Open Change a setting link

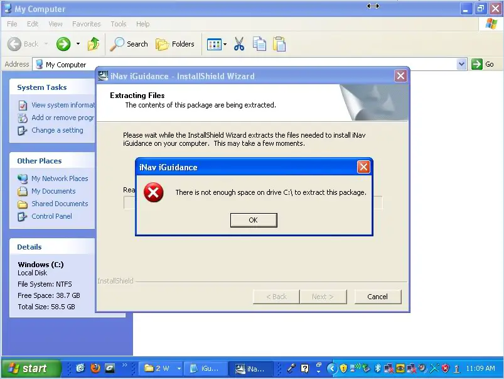(57, 130)
